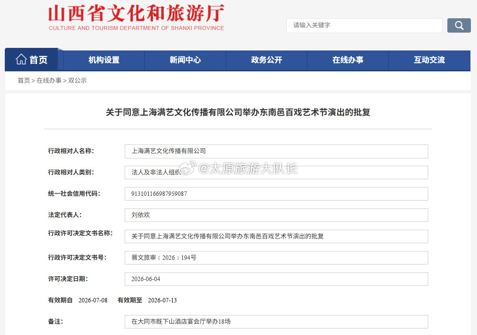Focus the keyword search input field
This screenshot has height=335, width=477.
[364, 26]
